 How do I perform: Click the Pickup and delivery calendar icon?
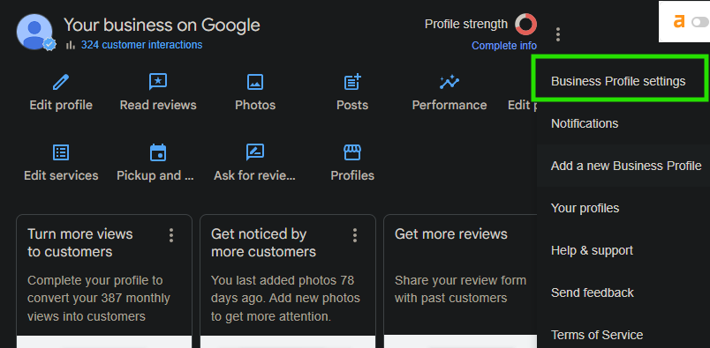pyautogui.click(x=158, y=152)
